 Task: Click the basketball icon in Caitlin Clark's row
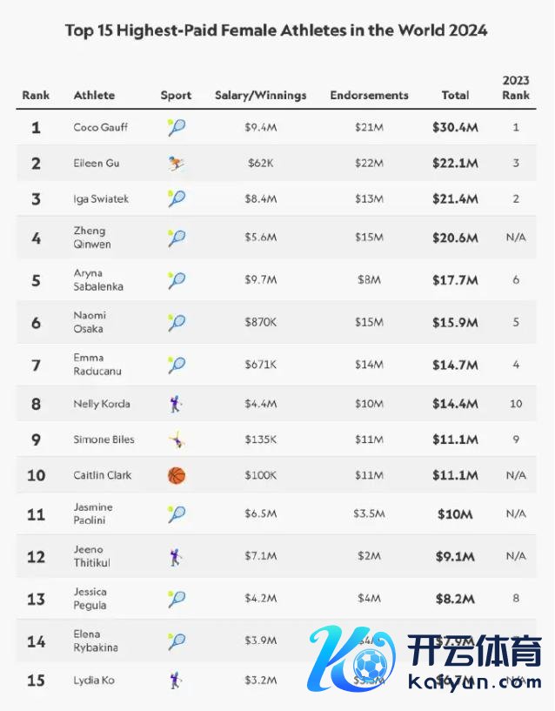point(177,475)
